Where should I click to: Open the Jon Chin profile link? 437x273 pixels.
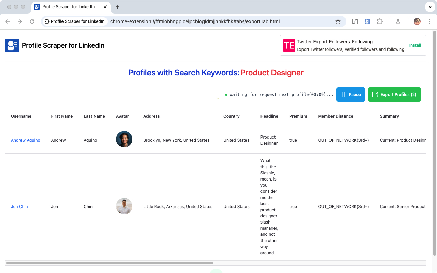(x=19, y=207)
